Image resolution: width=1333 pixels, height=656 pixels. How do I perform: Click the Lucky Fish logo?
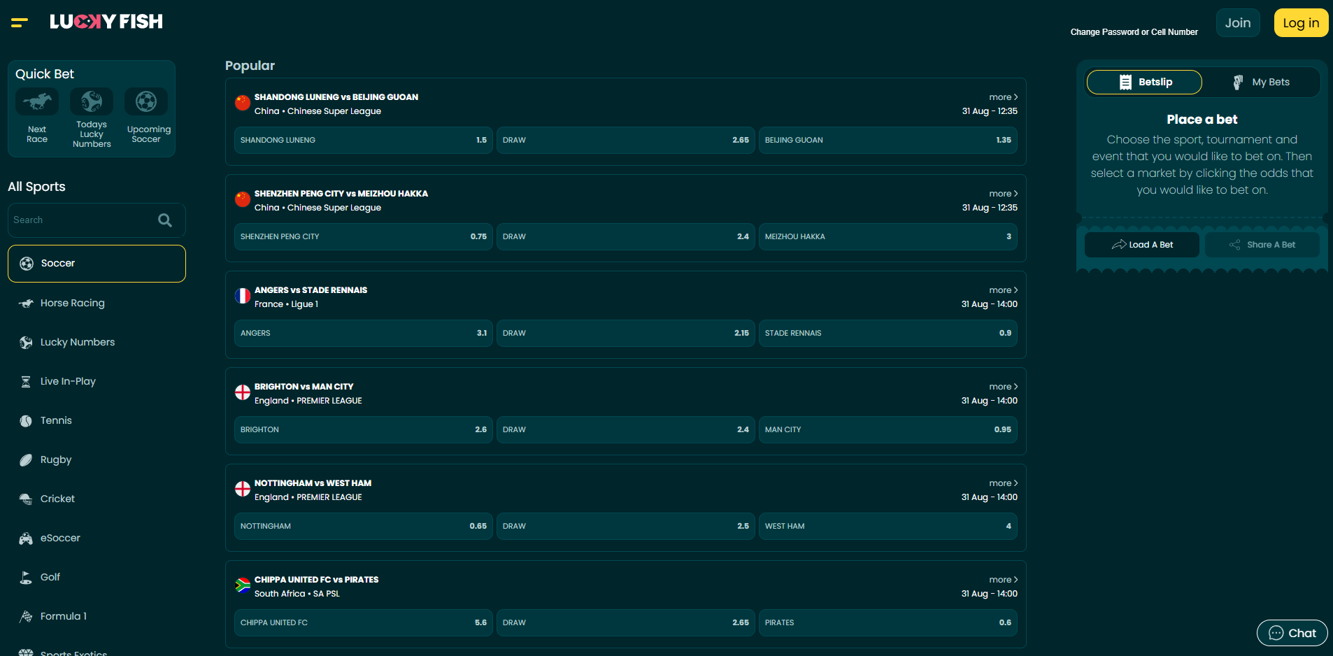click(106, 22)
